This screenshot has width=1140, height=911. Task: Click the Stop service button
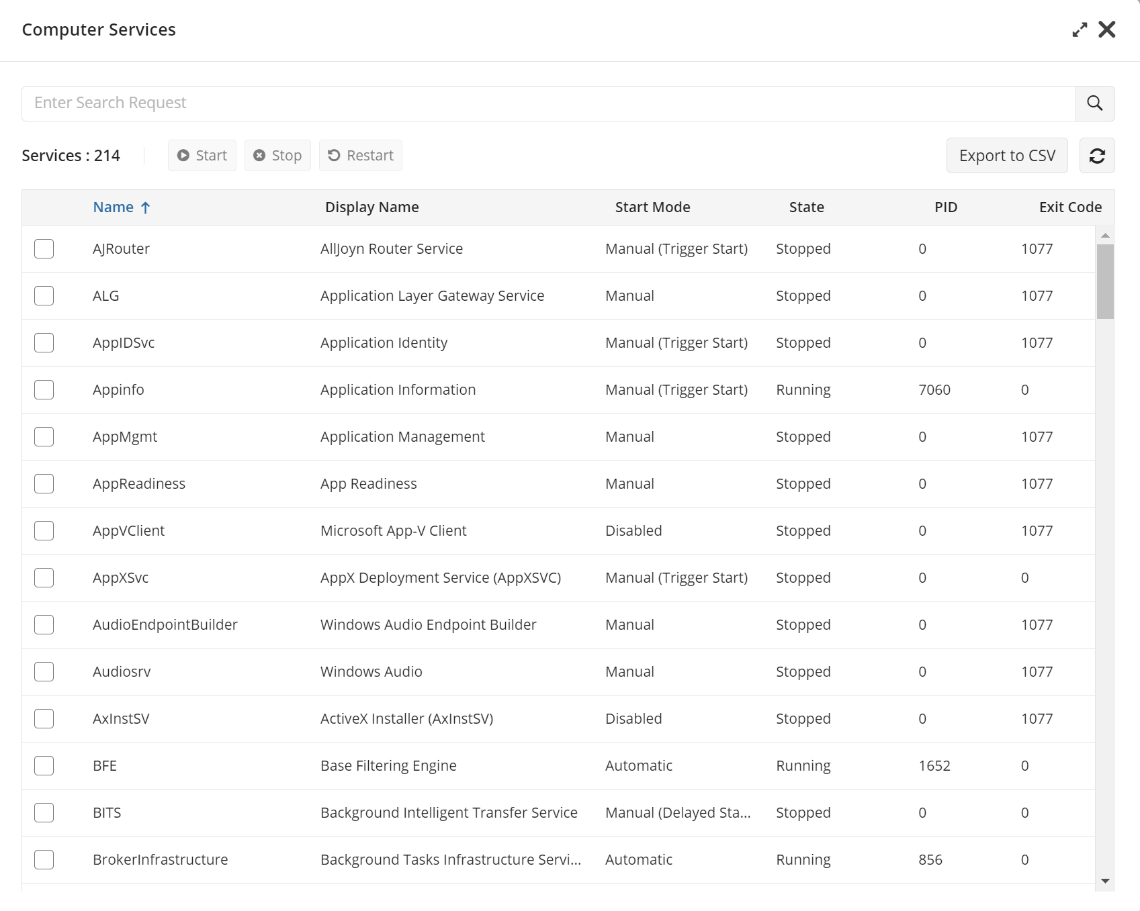[x=277, y=156]
